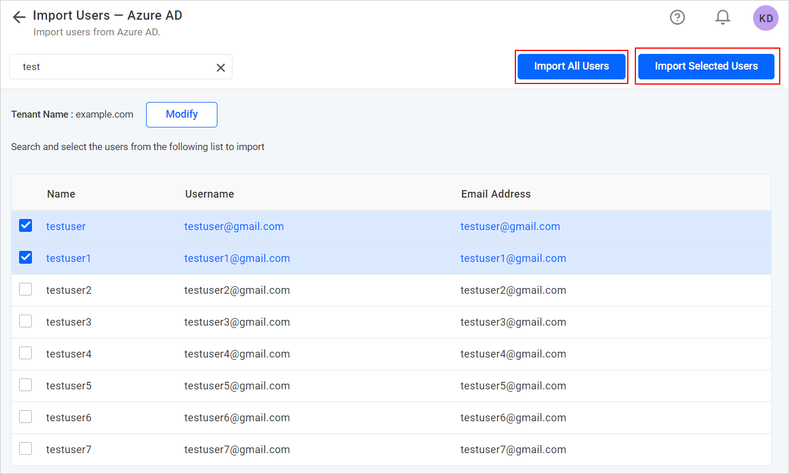Viewport: 789px width, 474px height.
Task: Click the notifications bell icon
Action: [x=722, y=17]
